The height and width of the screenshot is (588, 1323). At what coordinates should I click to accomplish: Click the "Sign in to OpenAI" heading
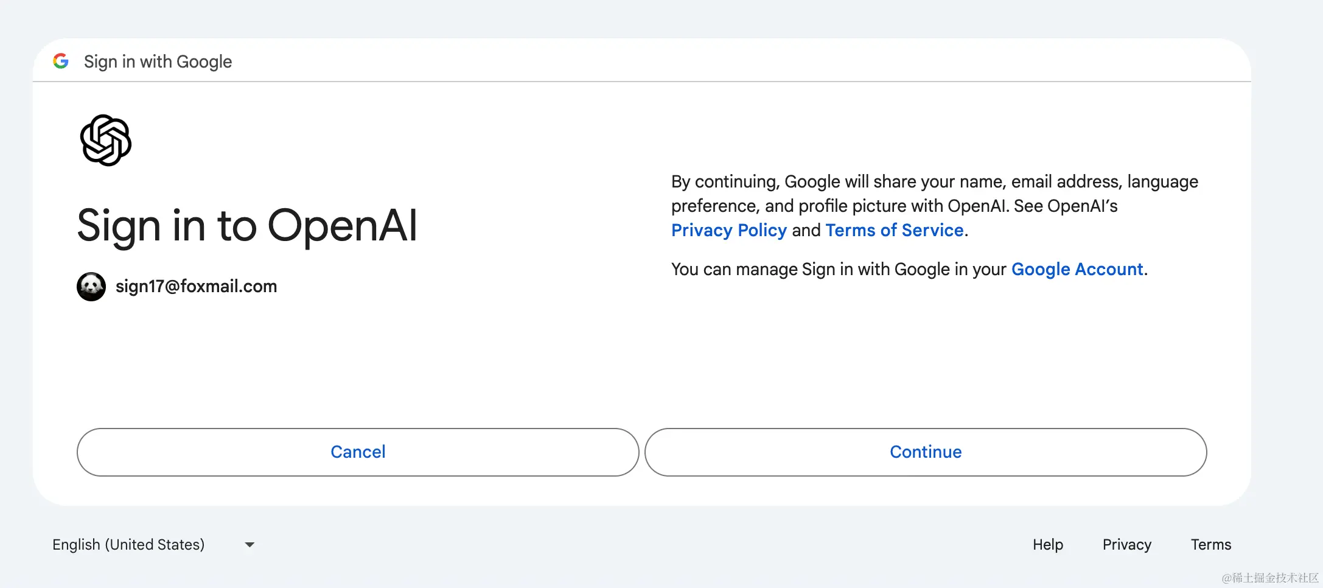pos(247,226)
